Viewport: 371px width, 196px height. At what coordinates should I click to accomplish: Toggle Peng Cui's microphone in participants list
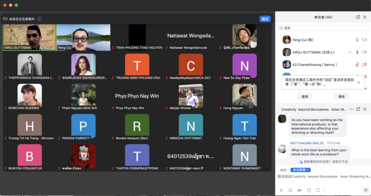pyautogui.click(x=357, y=40)
